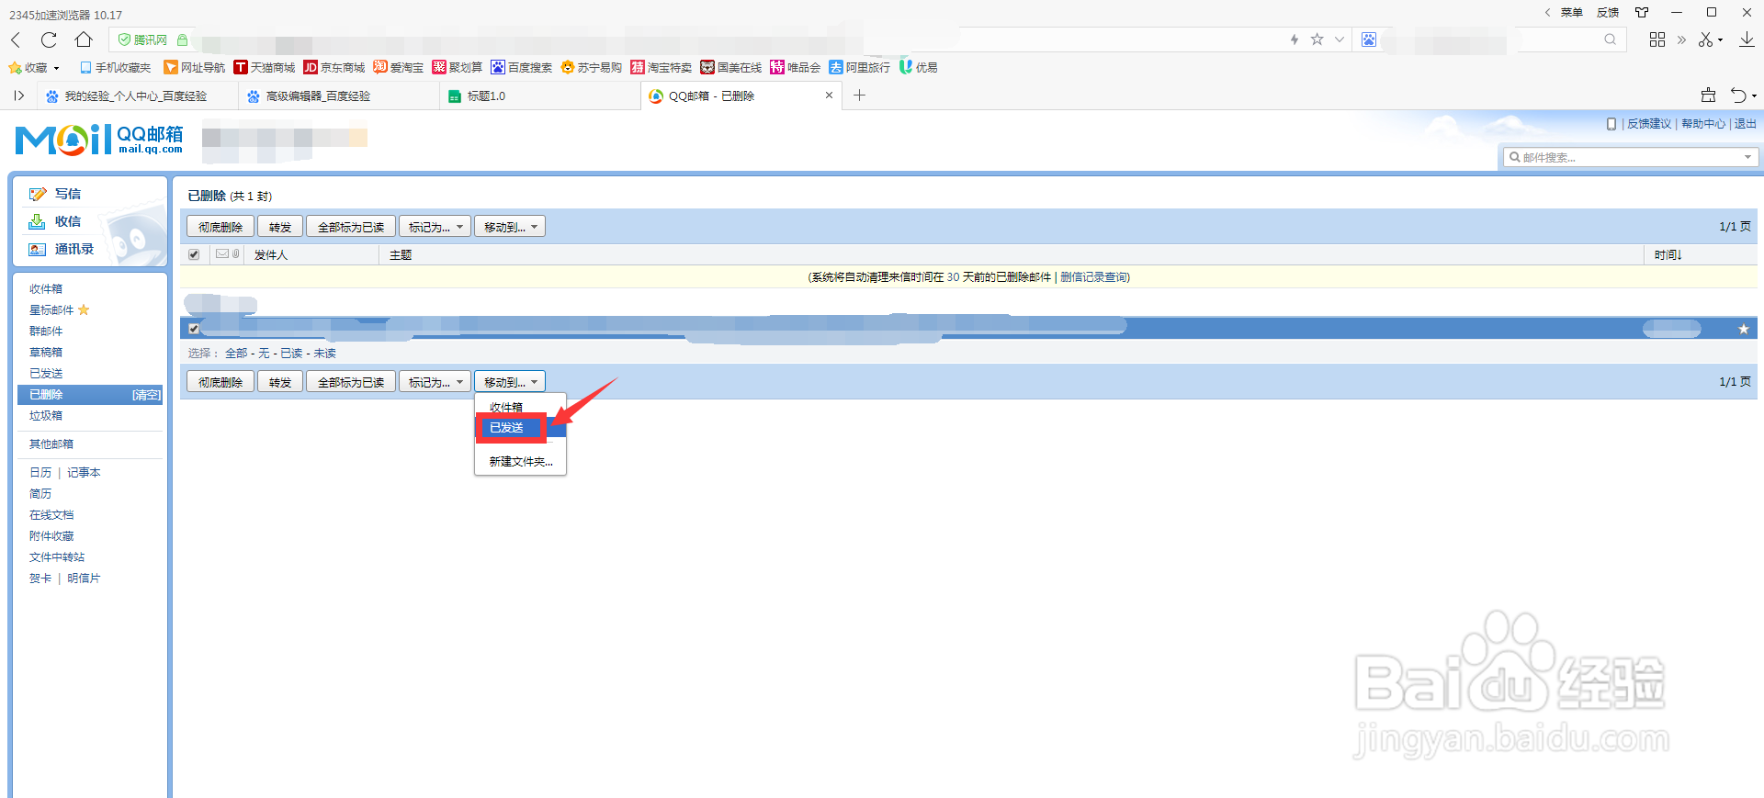Expand the upper 移动到... dropdown
This screenshot has width=1764, height=798.
(510, 227)
